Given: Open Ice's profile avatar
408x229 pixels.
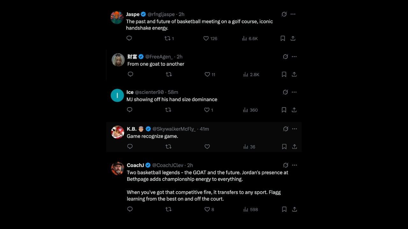Looking at the screenshot, I should pyautogui.click(x=117, y=95).
